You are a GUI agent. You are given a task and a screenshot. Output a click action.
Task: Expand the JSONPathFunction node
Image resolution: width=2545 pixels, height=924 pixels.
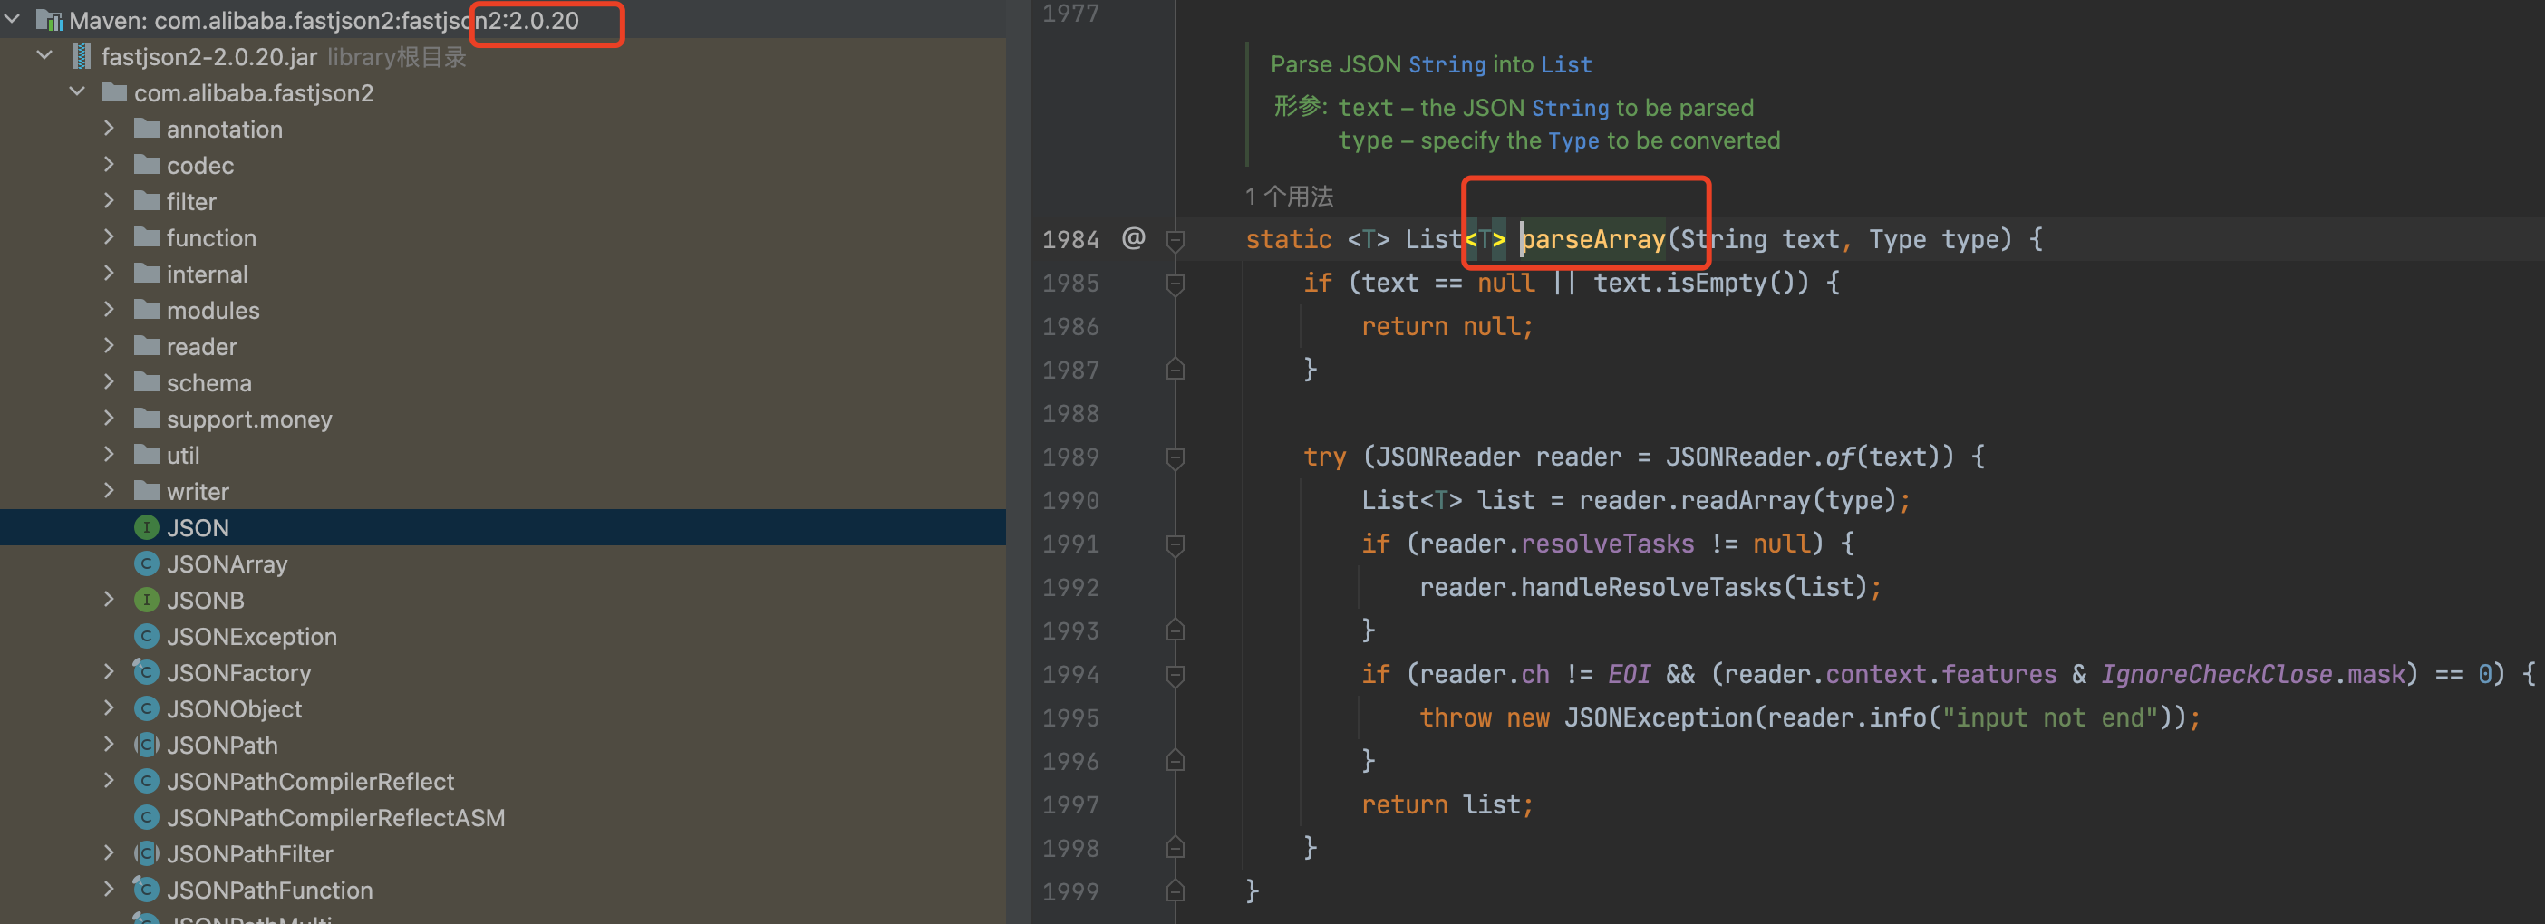(x=110, y=890)
